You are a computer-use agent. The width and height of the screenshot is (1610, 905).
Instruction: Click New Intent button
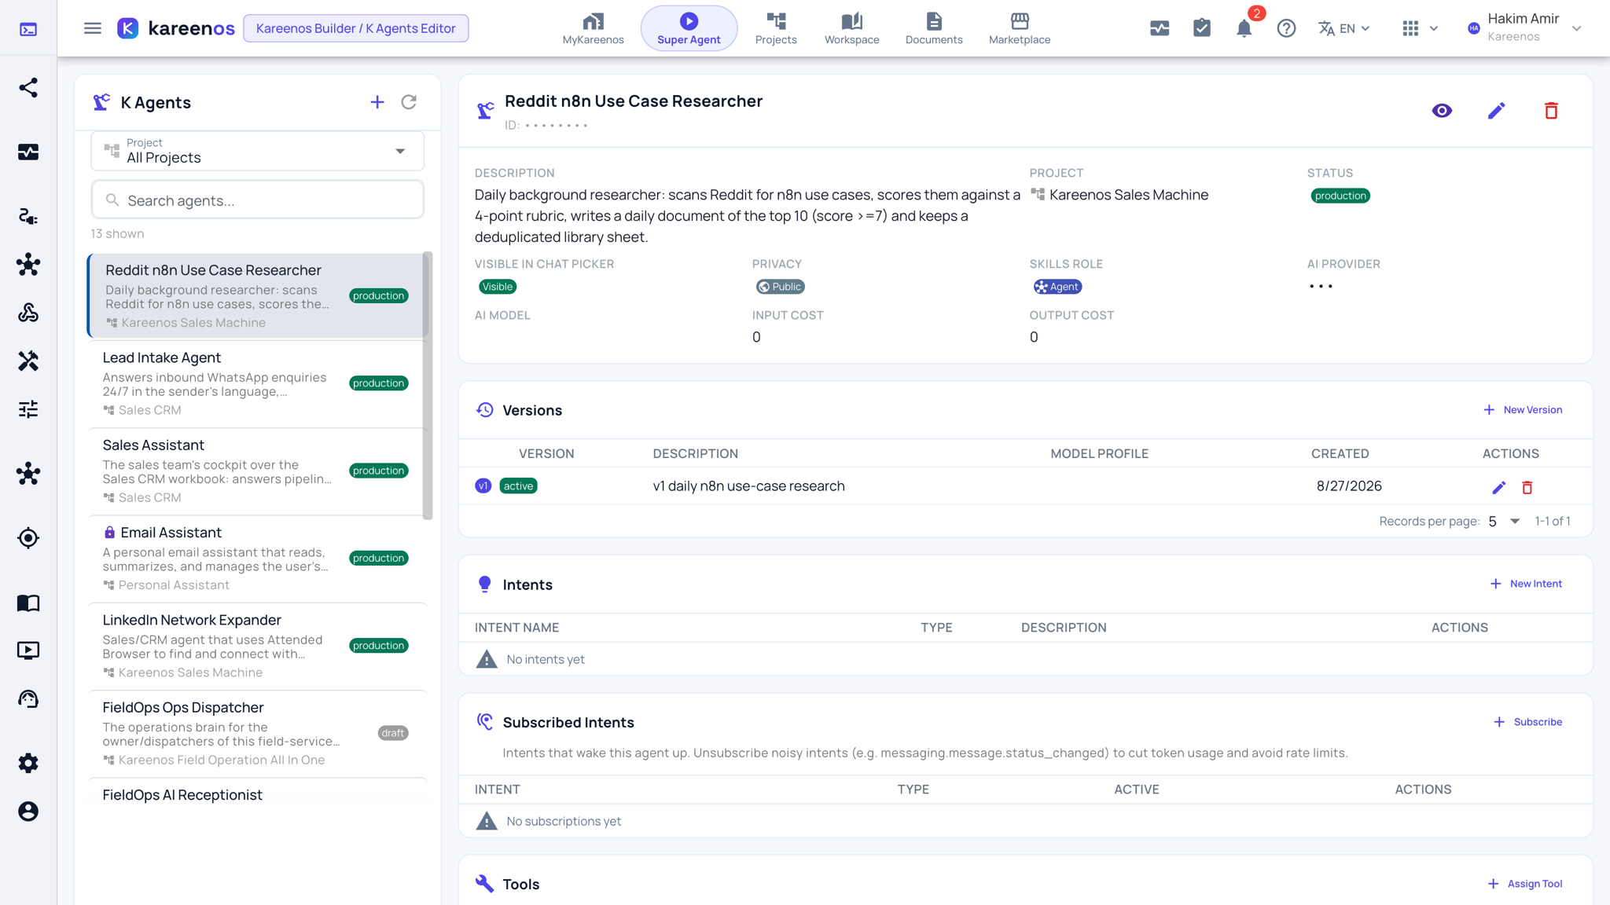coord(1526,584)
